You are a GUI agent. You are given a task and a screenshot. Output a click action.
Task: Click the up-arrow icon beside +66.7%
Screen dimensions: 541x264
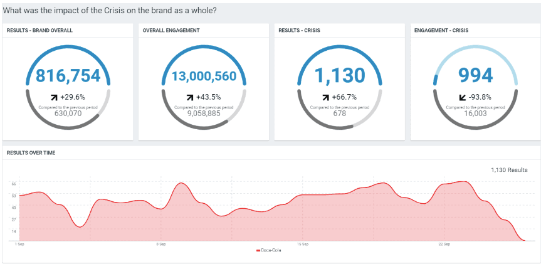tap(325, 97)
